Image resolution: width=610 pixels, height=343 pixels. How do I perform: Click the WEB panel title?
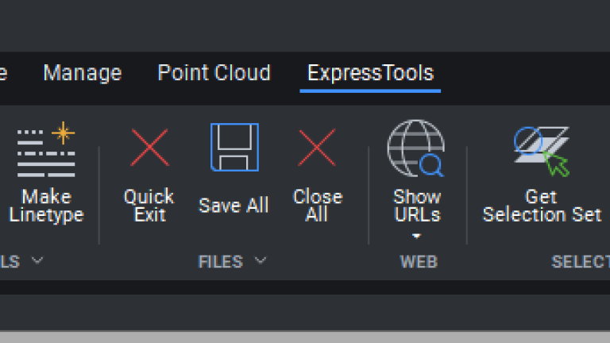coord(419,262)
